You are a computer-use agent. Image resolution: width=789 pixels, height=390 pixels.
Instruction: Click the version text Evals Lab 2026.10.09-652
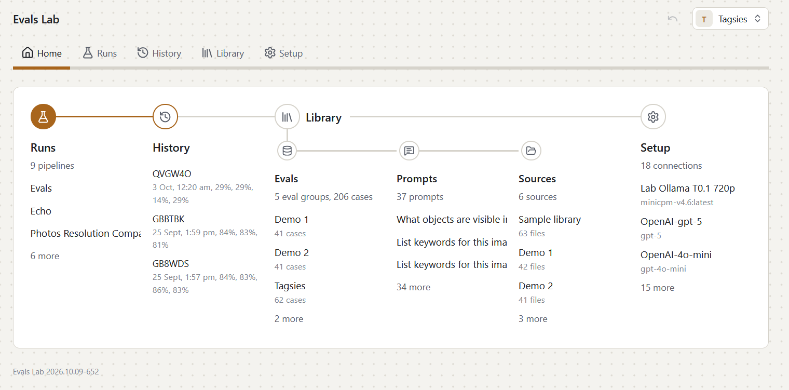(x=56, y=372)
